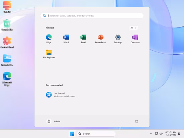Screen dimensions: 184x138
Task: Launch Word from pinned apps
Action: (x=66, y=39)
